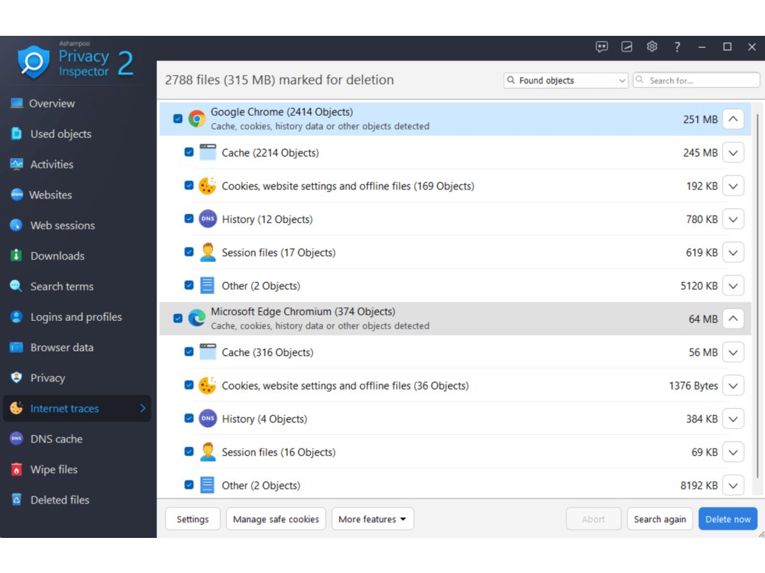Open the More features dropdown
Image resolution: width=765 pixels, height=573 pixels.
372,519
